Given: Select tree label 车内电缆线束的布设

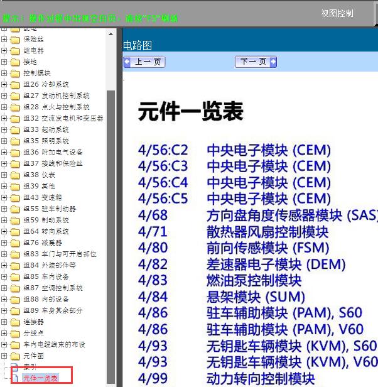Looking at the screenshot, I should pos(54,344).
